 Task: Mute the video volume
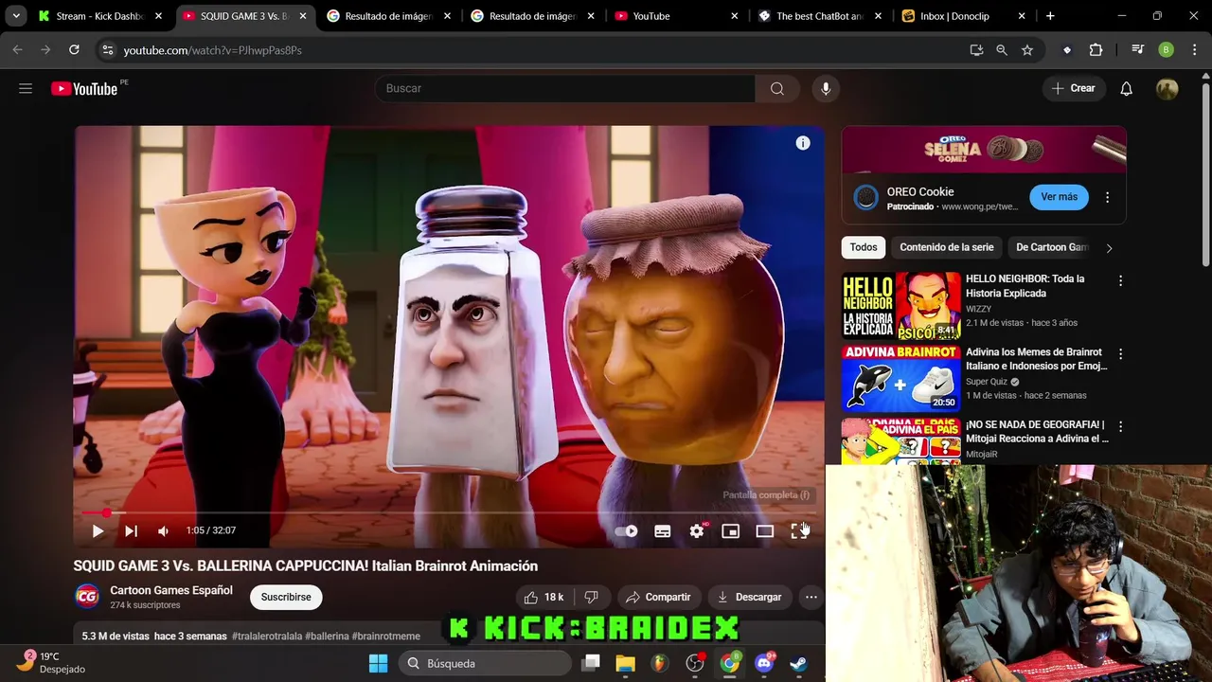163,530
